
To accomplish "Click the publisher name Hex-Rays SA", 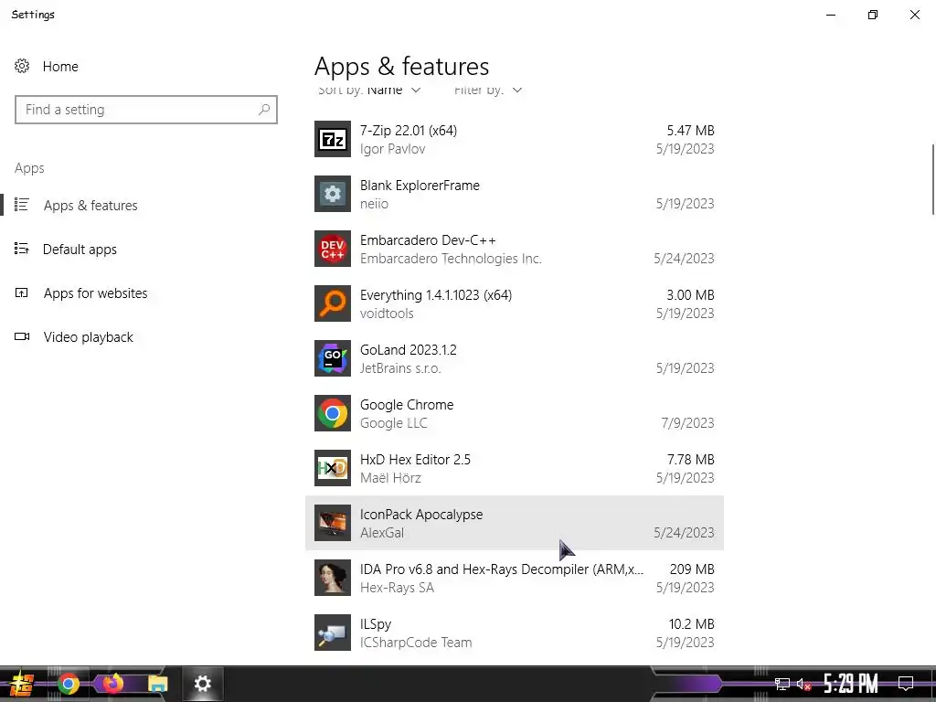I will pyautogui.click(x=397, y=588).
